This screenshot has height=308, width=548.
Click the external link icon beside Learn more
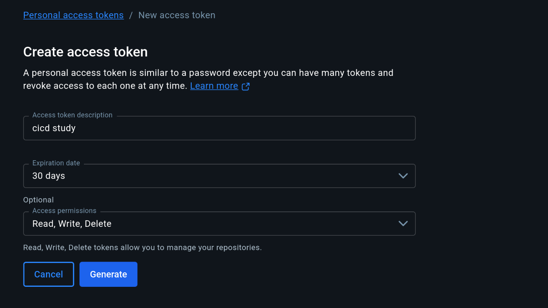click(246, 86)
